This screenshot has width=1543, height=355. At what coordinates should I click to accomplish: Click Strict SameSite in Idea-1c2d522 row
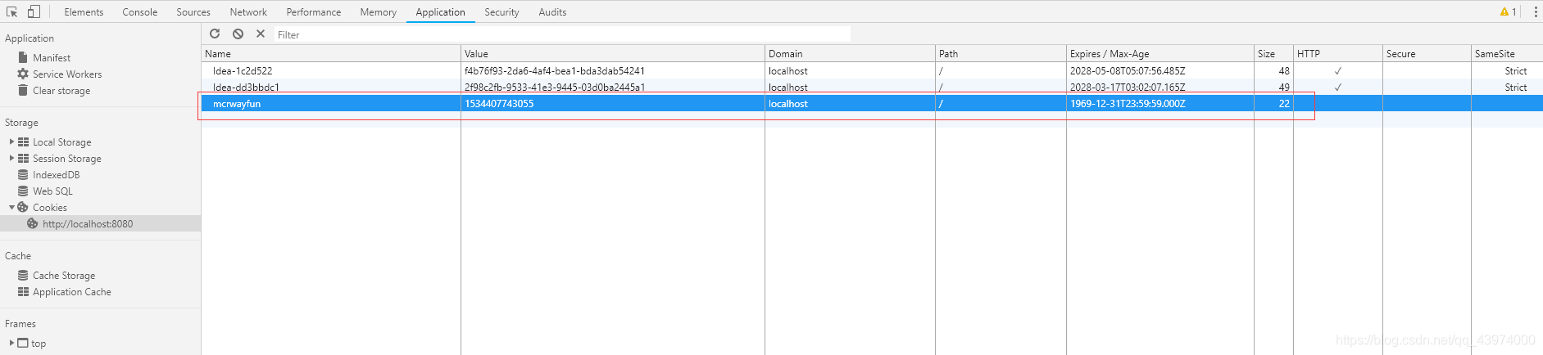(x=1516, y=70)
